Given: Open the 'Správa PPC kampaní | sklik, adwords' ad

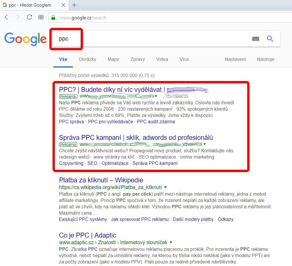Looking at the screenshot, I should coord(136,138).
